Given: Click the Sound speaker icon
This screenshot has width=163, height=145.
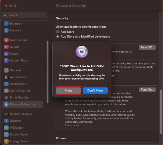Looking at the screenshot, I should pyautogui.click(x=6, y=47).
